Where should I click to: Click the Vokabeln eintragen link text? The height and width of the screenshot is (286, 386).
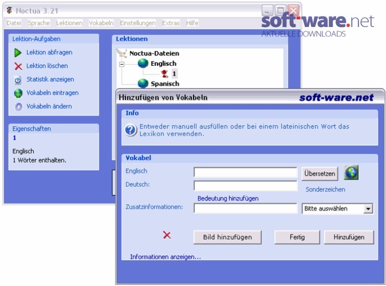53,93
